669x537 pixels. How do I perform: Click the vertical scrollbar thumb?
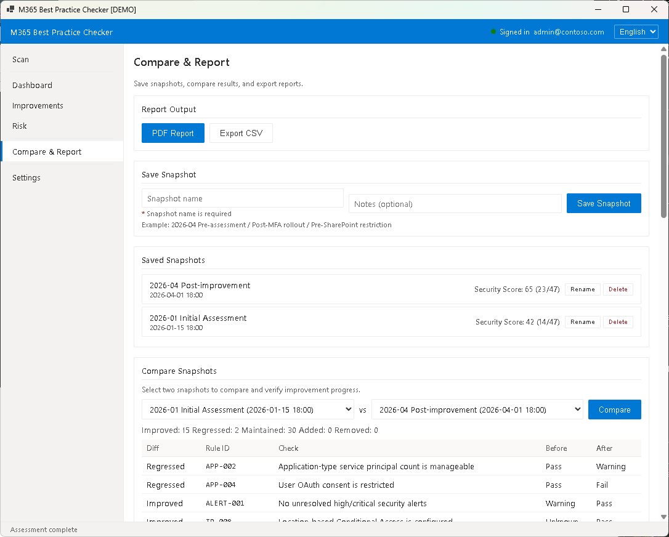(x=663, y=135)
